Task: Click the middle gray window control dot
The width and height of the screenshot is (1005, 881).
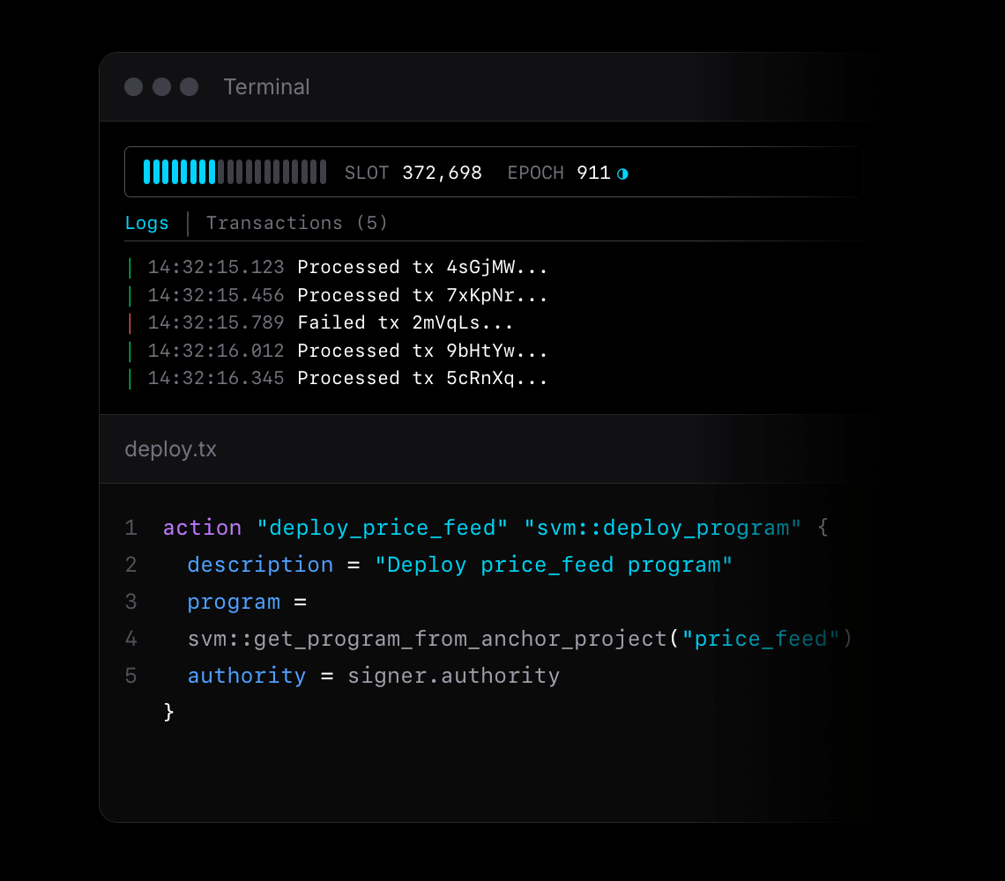Action: point(161,86)
